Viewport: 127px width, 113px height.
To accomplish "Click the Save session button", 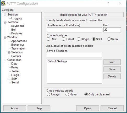I will coord(112,69).
